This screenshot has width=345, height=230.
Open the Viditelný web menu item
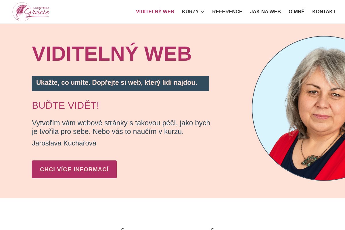click(155, 12)
